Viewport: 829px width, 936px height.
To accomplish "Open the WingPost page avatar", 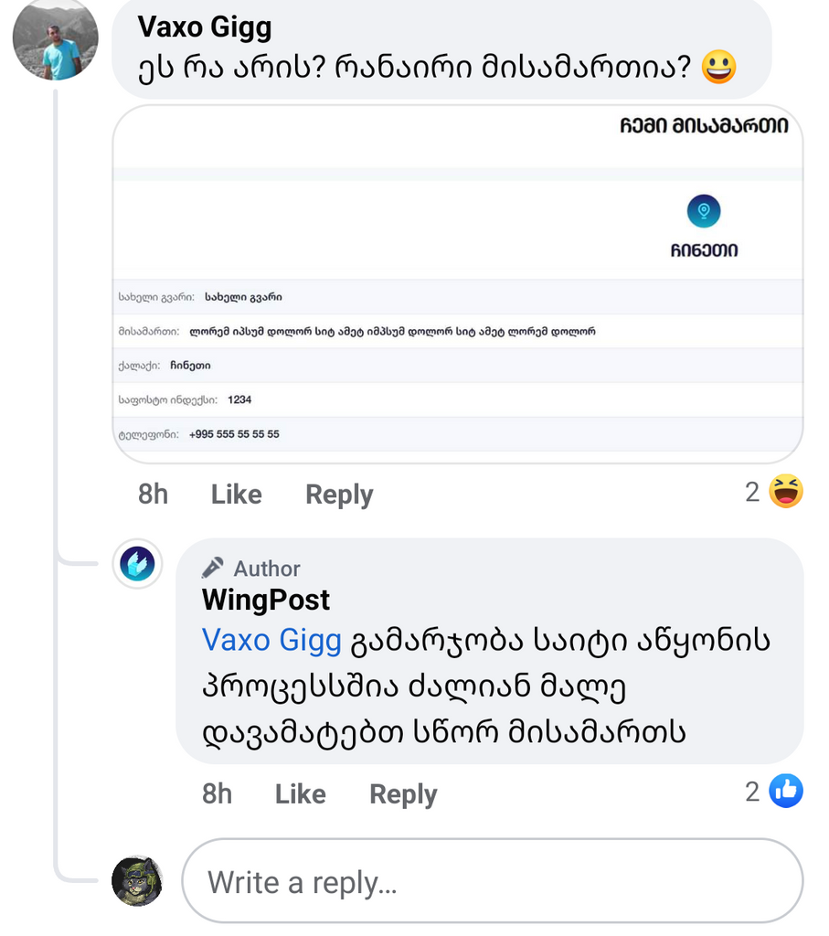I will 136,565.
